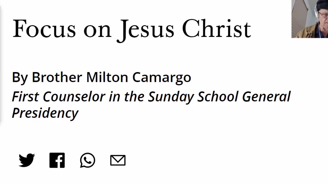This screenshot has height=184, width=328.
Task: Click the word "Brother" in the byline
Action: [x=57, y=77]
